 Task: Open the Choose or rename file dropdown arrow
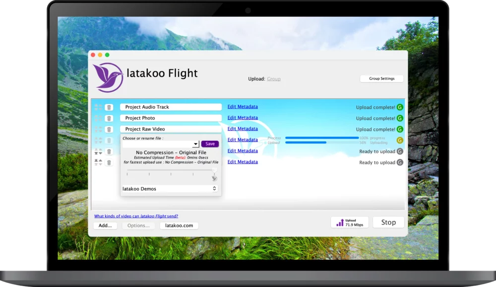(195, 144)
